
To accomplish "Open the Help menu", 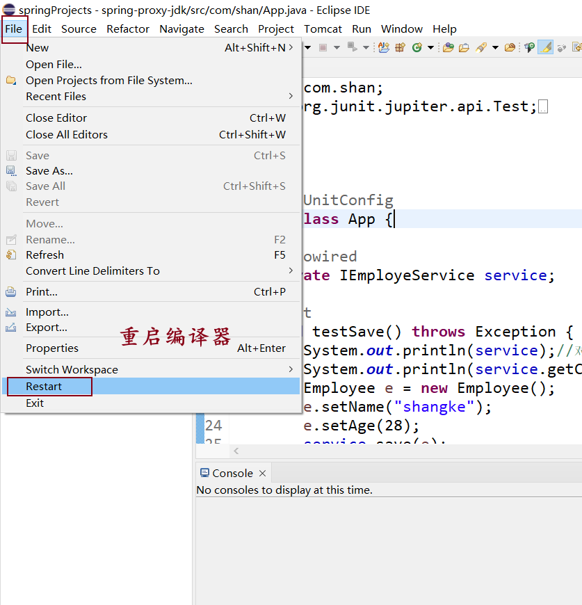I will click(444, 29).
